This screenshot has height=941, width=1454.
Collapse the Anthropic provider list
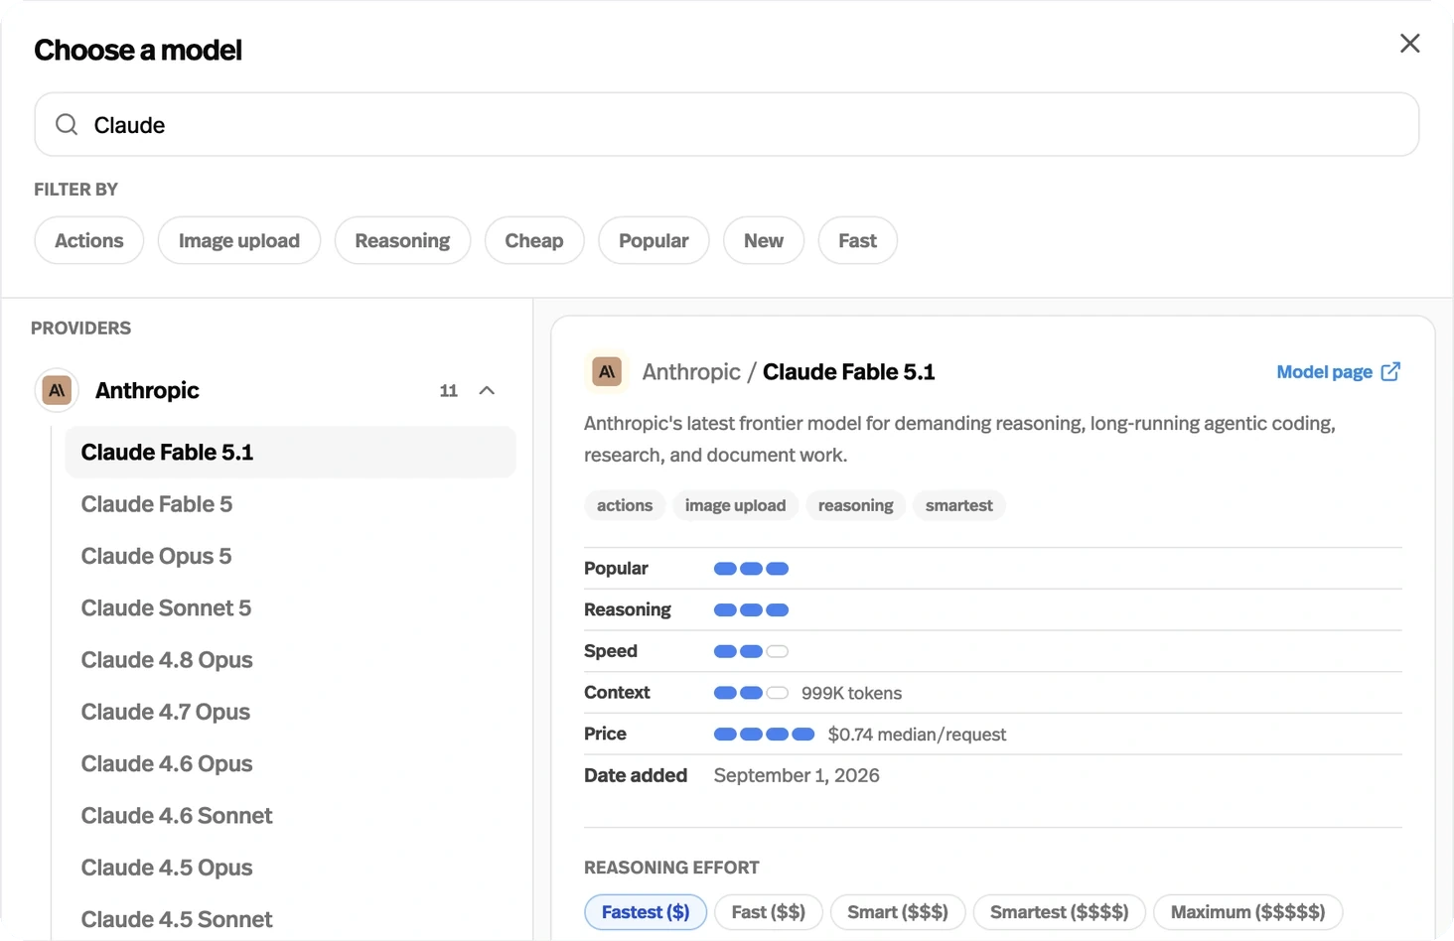487,390
